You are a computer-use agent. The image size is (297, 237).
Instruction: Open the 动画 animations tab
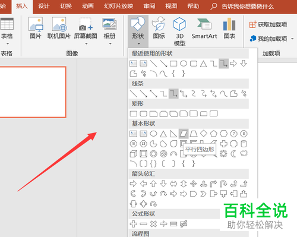pyautogui.click(x=88, y=7)
